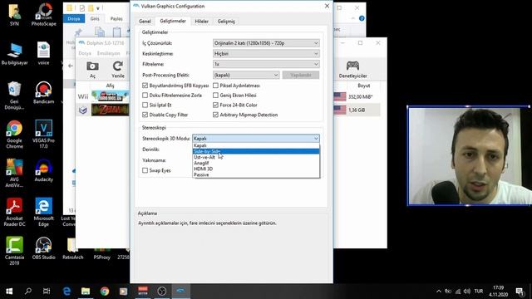Switch to Hileler tab
The height and width of the screenshot is (299, 532).
(201, 21)
